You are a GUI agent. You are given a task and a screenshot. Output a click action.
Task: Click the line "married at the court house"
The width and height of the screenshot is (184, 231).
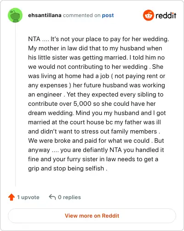pos(94,122)
